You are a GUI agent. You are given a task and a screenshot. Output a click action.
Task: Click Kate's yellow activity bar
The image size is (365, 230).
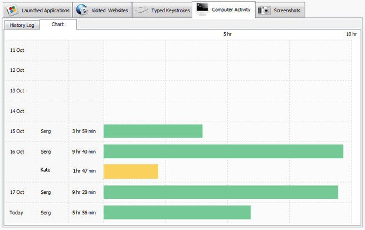coord(131,172)
